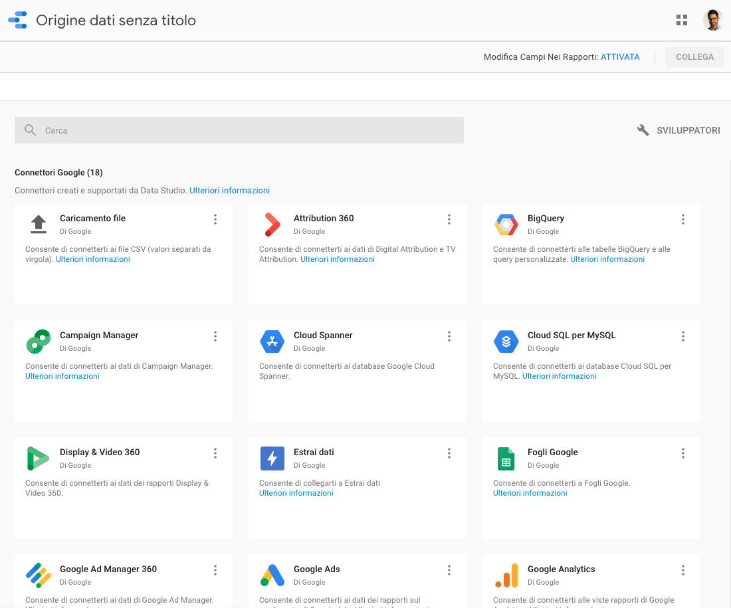This screenshot has width=731, height=608.
Task: Select the Cloud Spanner connector icon
Action: pos(272,342)
